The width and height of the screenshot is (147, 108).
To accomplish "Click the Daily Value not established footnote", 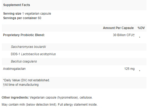I will click(x=26, y=80).
